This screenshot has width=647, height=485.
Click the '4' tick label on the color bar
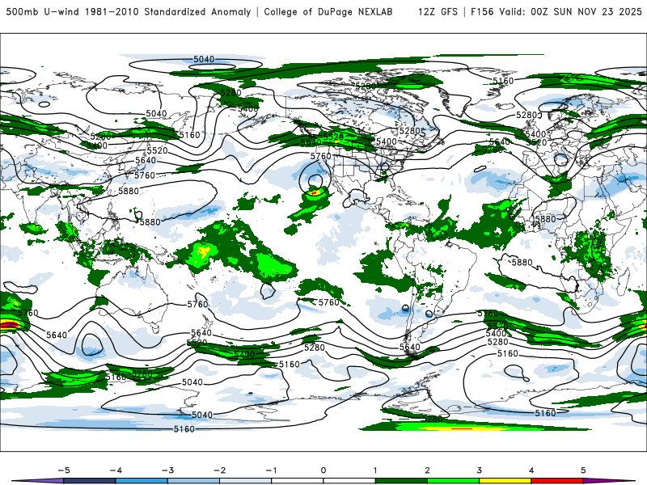click(x=531, y=470)
